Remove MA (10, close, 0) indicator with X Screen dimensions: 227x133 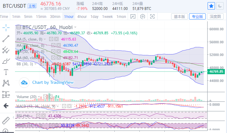tap(59, 45)
